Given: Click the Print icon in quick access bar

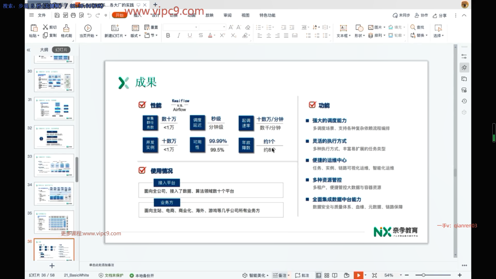Looking at the screenshot, I should (x=73, y=15).
